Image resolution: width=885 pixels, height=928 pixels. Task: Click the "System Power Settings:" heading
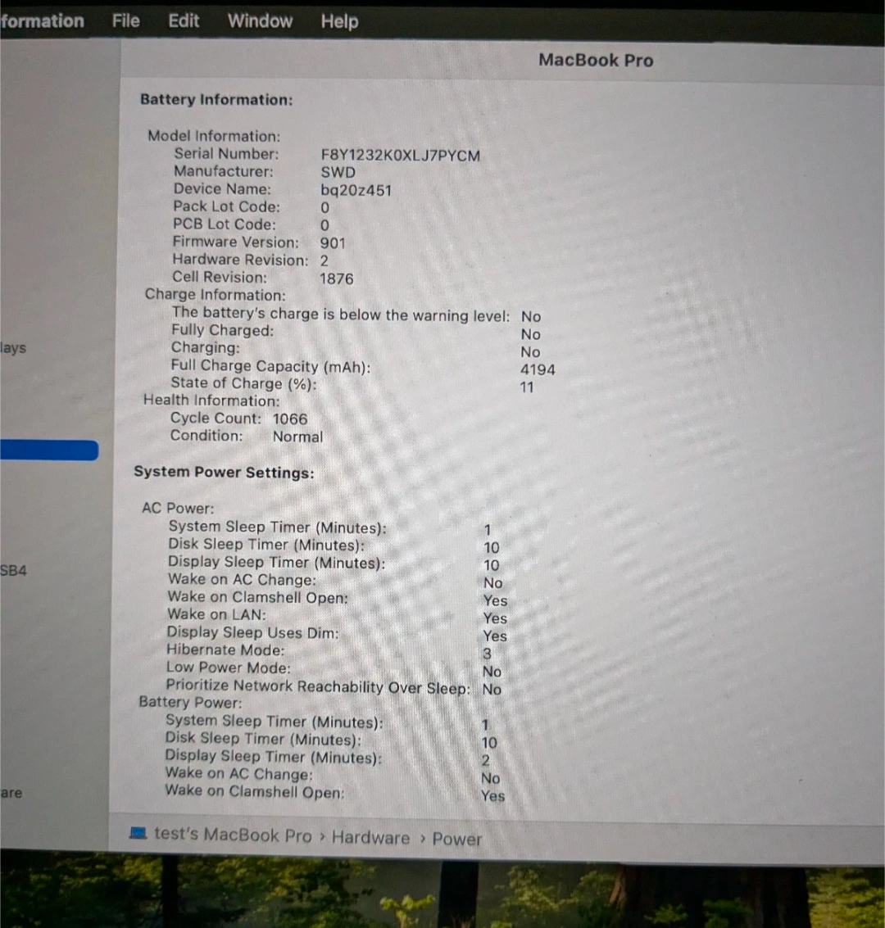224,473
